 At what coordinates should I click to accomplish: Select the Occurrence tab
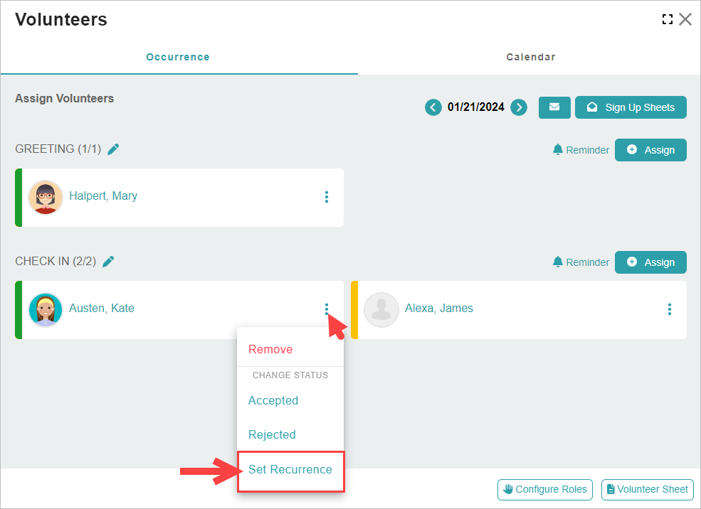(x=178, y=57)
